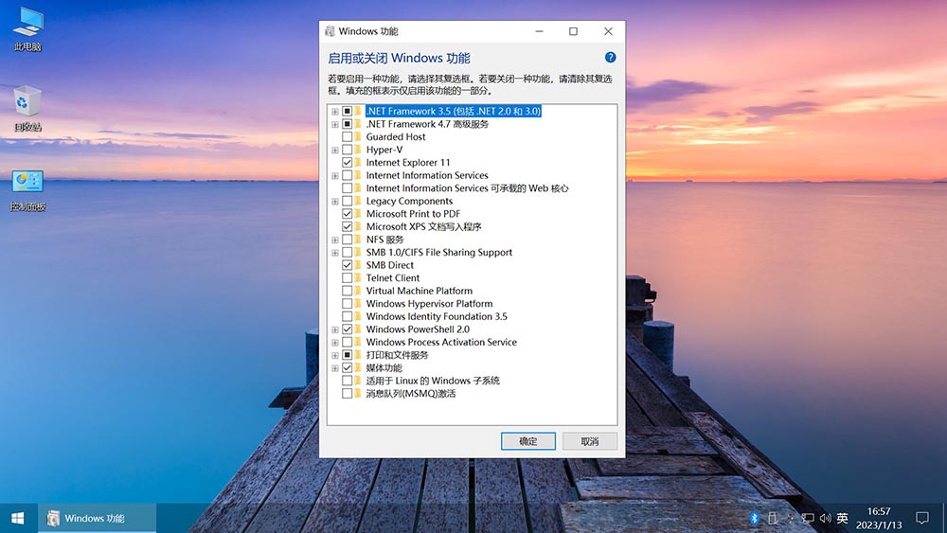Expand Windows Process Activation Service node
The height and width of the screenshot is (533, 947).
point(335,343)
